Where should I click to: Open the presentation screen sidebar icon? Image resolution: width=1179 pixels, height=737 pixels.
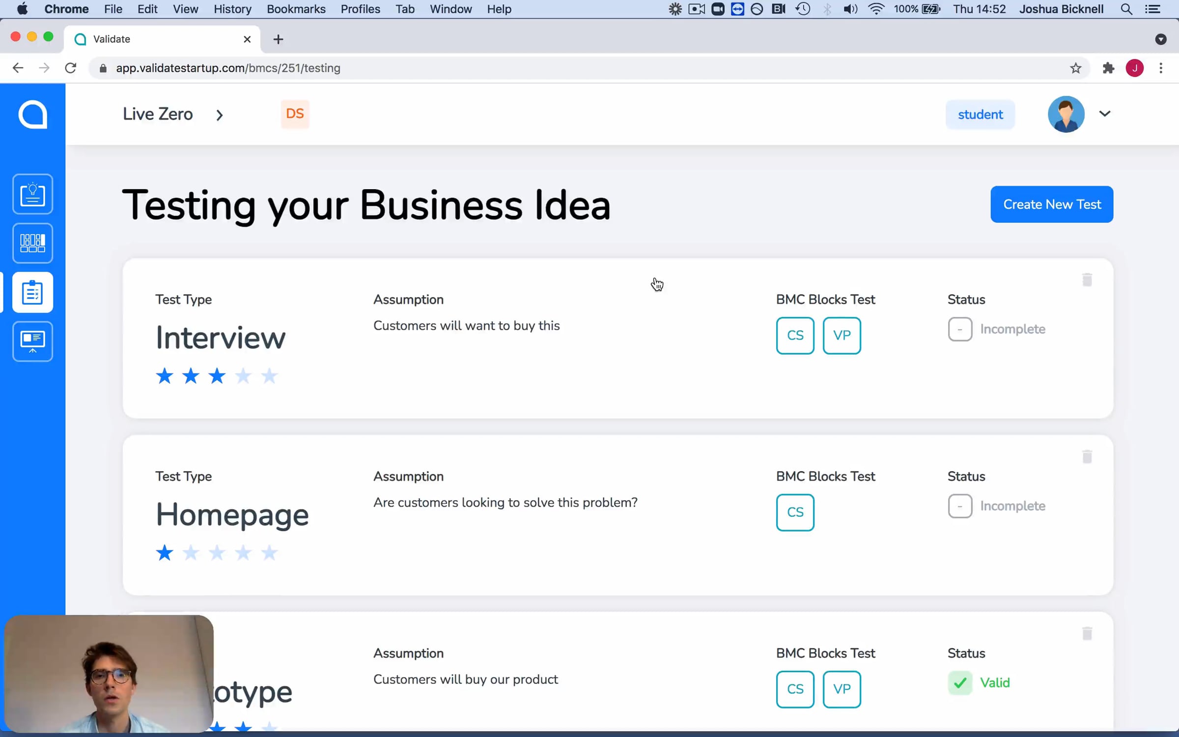tap(32, 341)
